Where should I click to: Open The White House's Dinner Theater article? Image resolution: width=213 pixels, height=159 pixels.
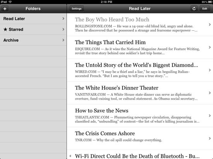pos(140,93)
